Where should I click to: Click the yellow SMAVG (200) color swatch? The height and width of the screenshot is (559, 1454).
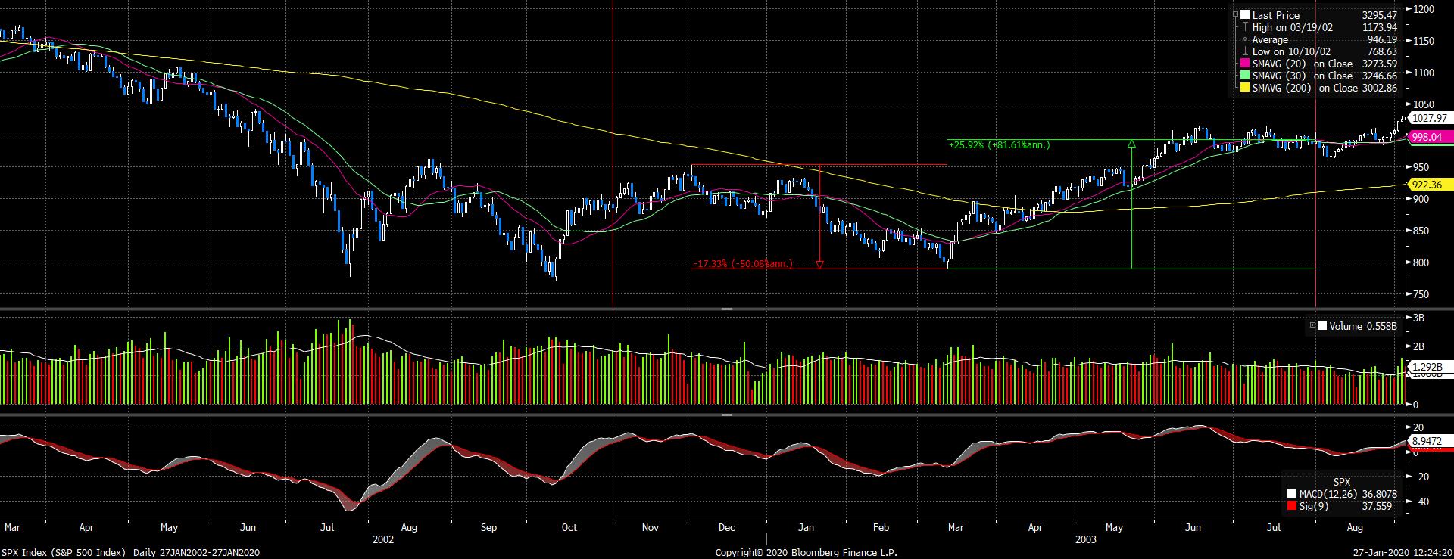click(x=1245, y=89)
